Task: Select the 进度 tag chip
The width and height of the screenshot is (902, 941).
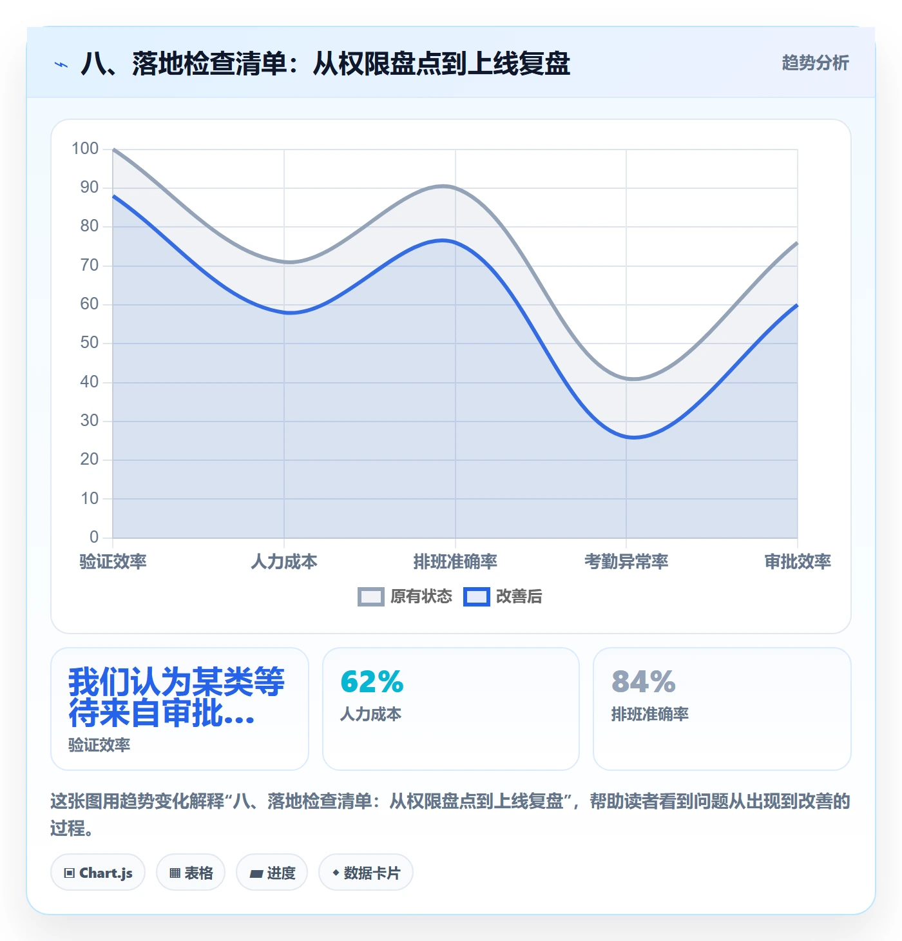Action: coord(272,873)
